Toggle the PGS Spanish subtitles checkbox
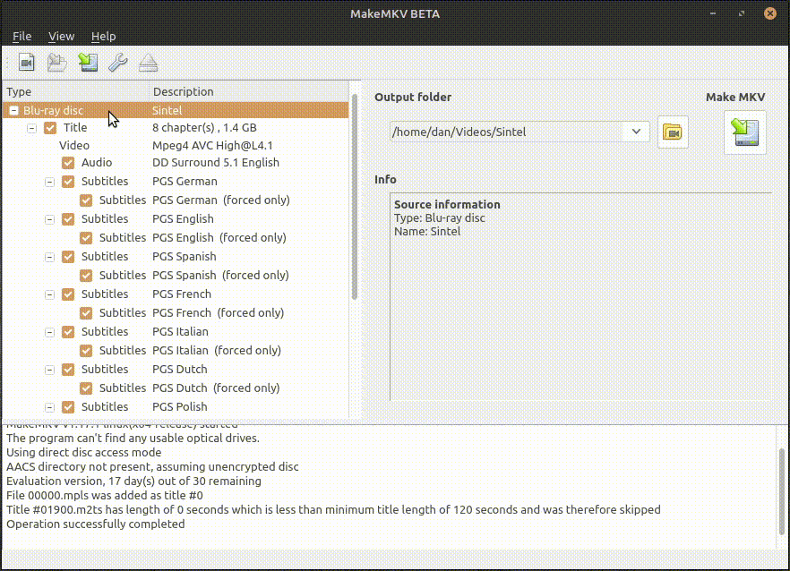The height and width of the screenshot is (571, 790). tap(68, 257)
